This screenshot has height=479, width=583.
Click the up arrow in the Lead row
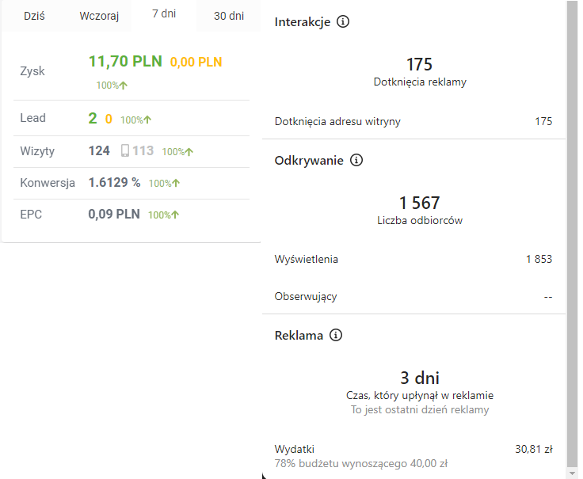tap(148, 120)
